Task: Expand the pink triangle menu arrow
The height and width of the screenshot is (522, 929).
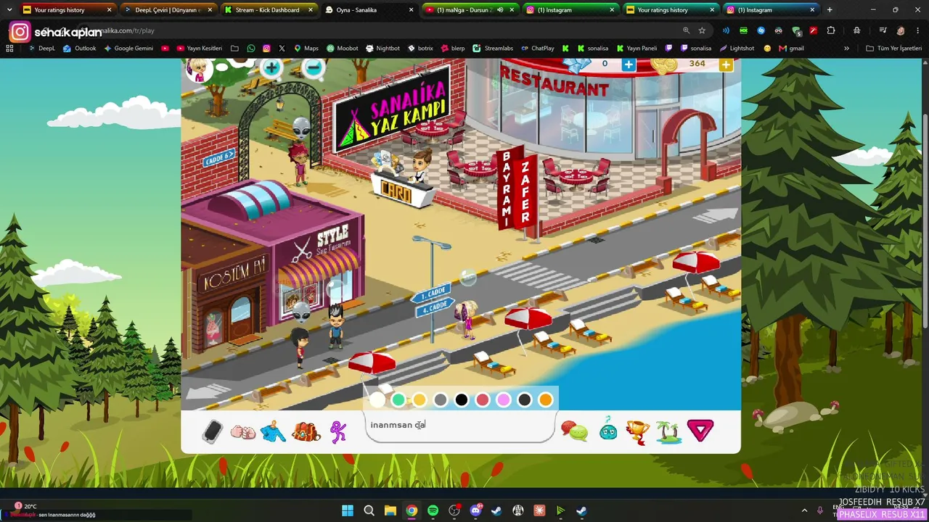Action: 700,431
